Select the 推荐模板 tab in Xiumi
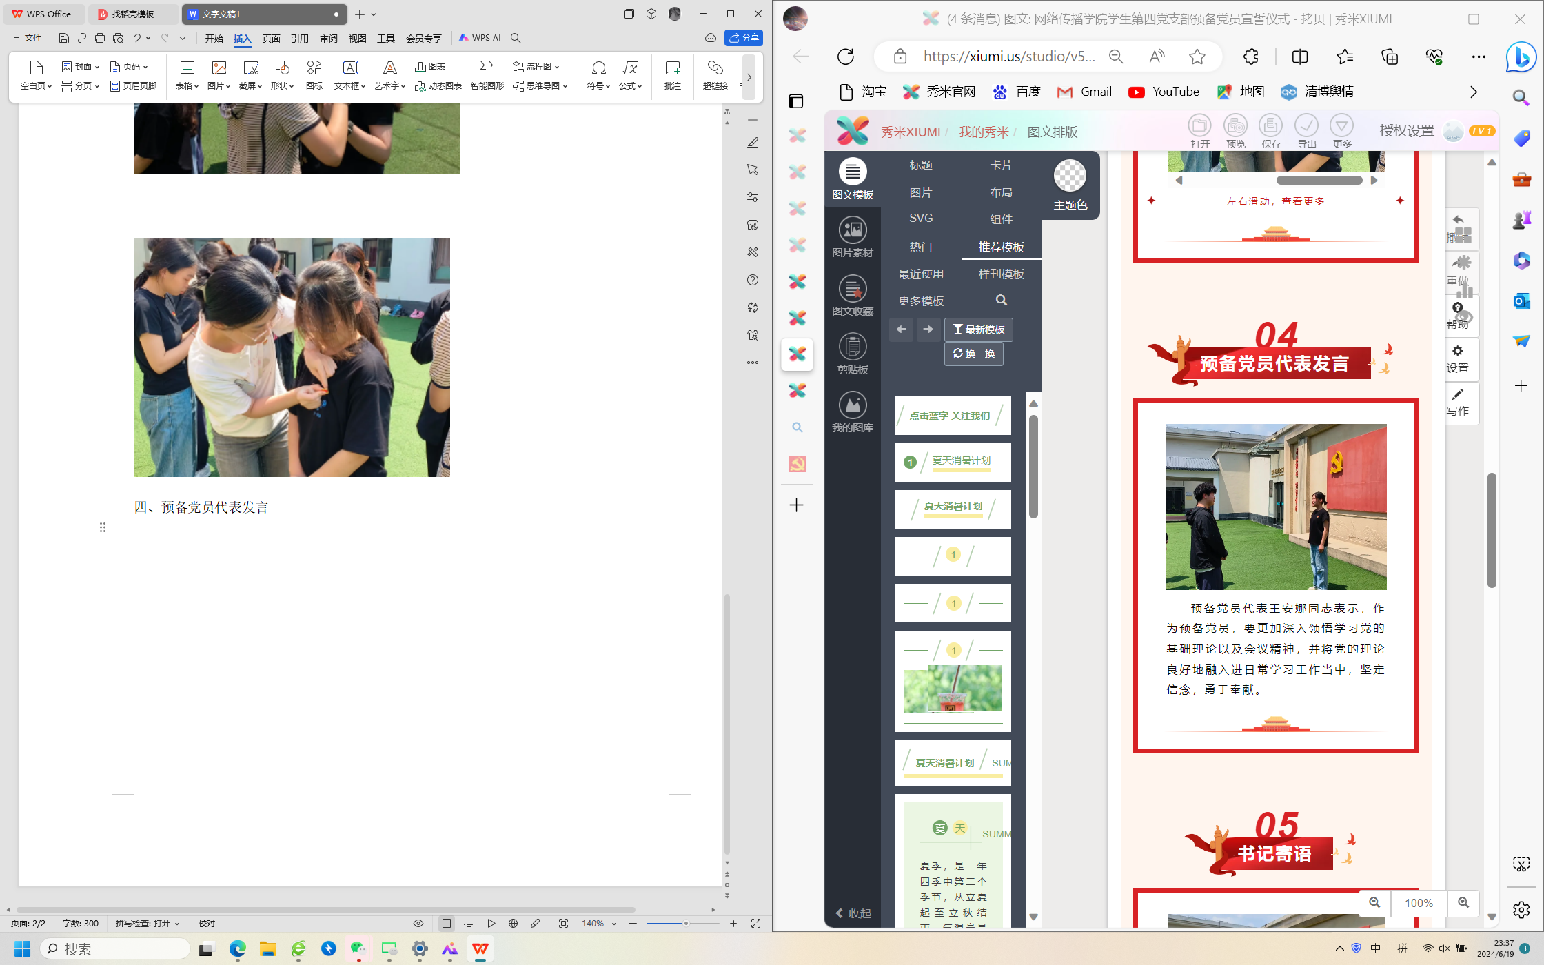 click(1001, 247)
